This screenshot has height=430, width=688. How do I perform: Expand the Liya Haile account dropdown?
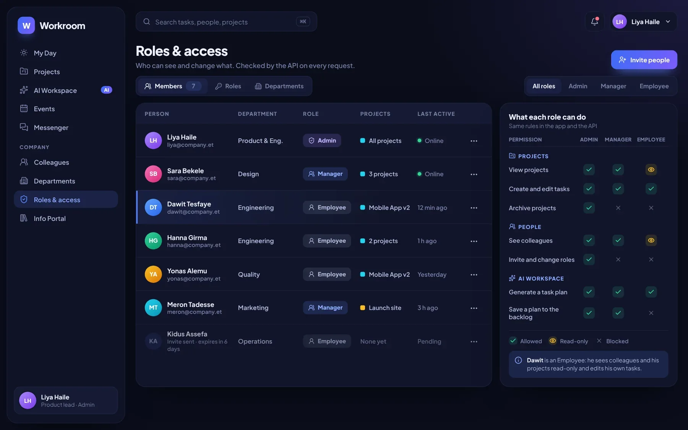point(643,22)
